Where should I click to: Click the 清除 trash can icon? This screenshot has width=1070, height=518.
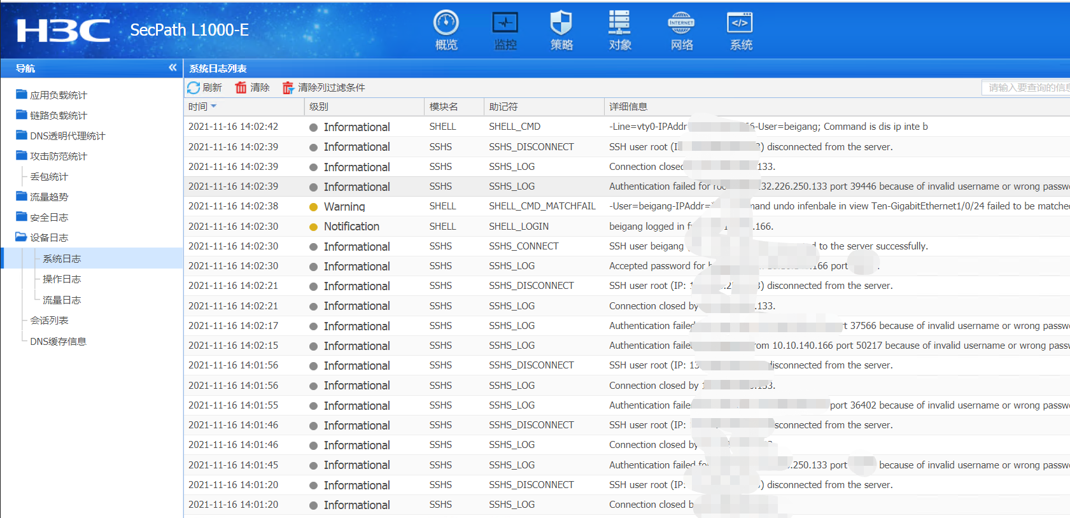coord(241,88)
